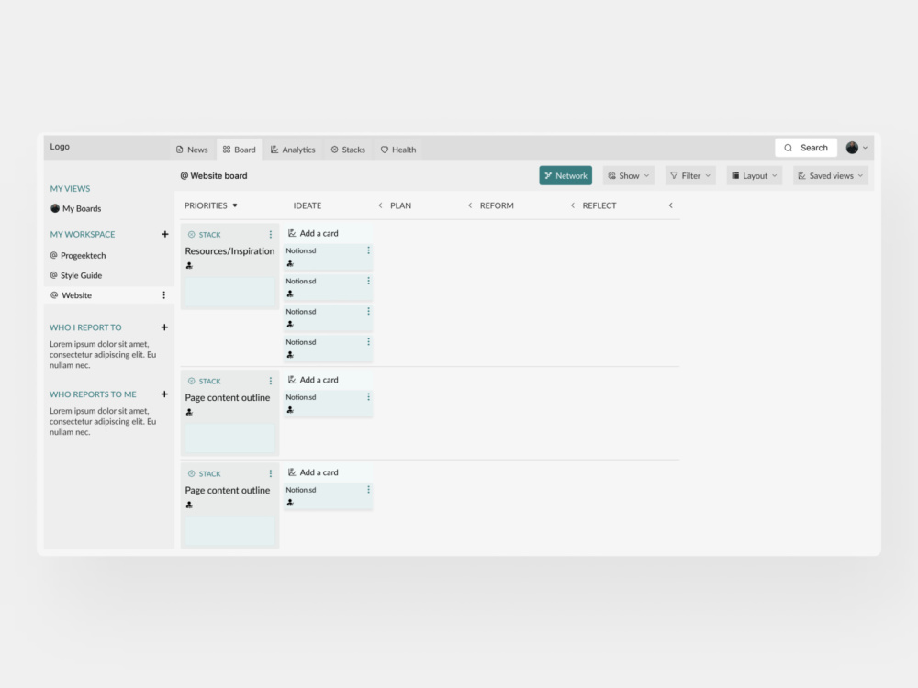Open the Saved views dropdown

(830, 175)
